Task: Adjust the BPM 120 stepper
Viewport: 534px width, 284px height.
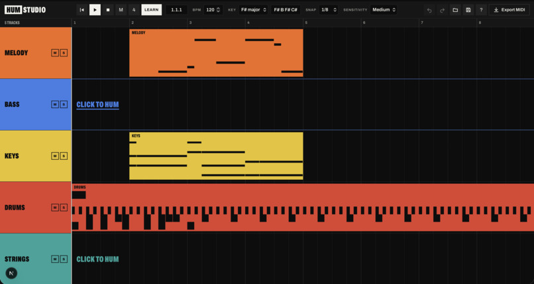Action: pyautogui.click(x=213, y=10)
